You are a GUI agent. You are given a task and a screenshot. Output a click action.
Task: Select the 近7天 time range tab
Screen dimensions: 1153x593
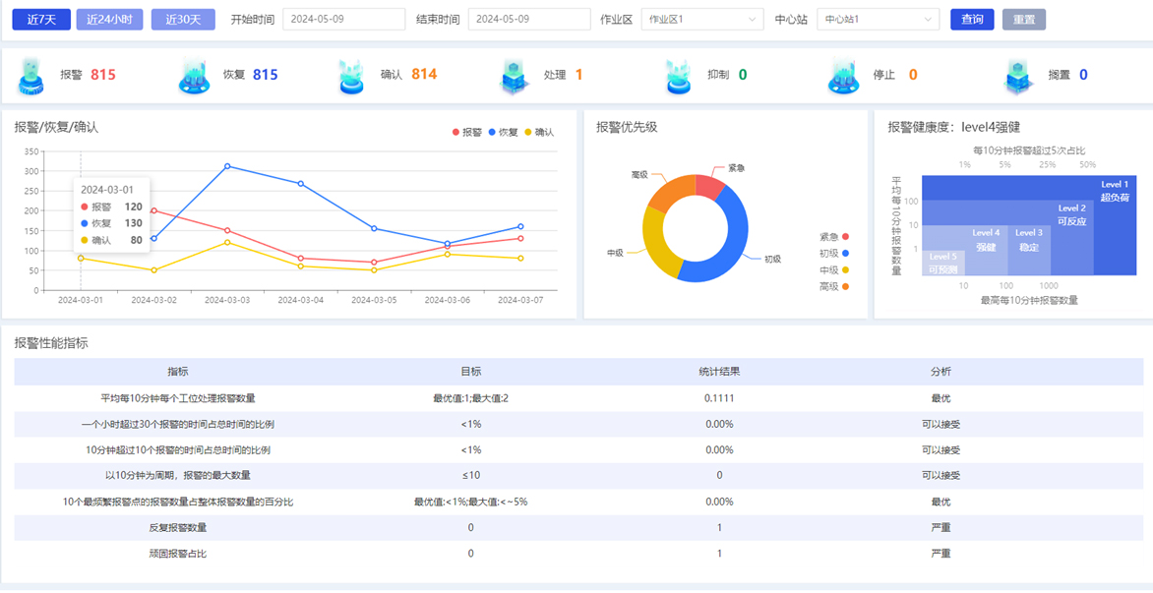[41, 20]
